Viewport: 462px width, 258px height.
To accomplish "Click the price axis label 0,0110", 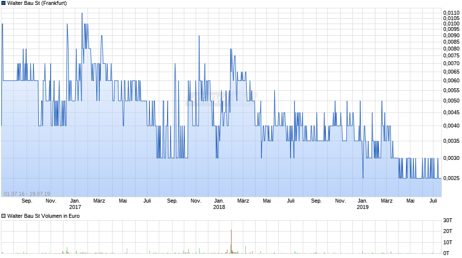I will click(451, 13).
